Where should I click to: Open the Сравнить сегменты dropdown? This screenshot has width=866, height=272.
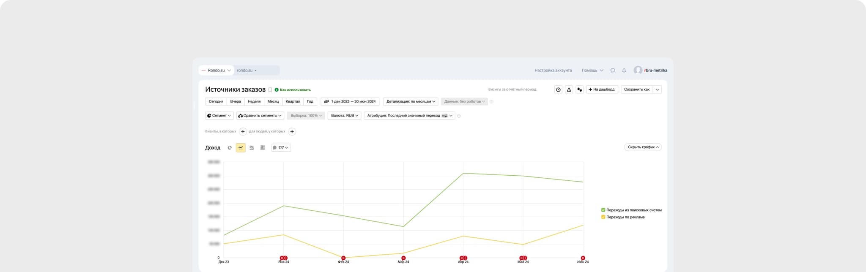tap(260, 116)
